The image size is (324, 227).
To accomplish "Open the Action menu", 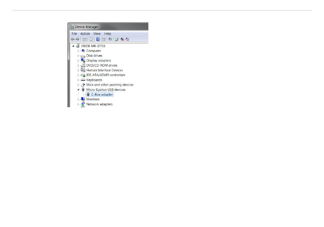I will [85, 33].
